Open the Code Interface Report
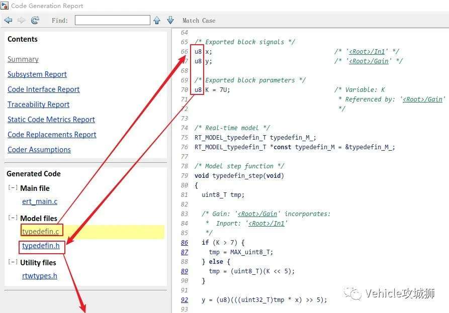449x313 pixels. pos(44,89)
